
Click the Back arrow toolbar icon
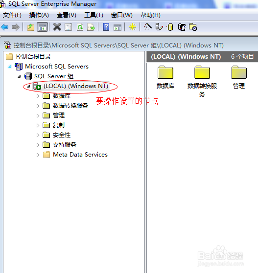pos(4,27)
